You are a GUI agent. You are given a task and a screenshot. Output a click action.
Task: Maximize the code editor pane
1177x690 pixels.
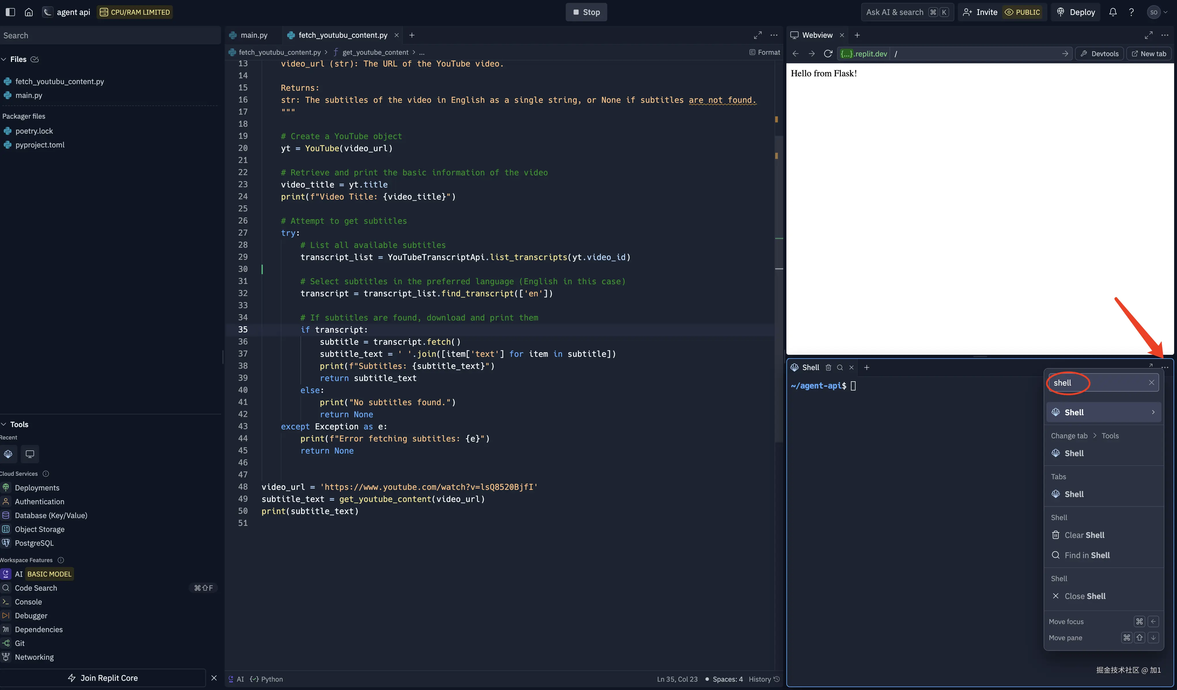(x=758, y=35)
